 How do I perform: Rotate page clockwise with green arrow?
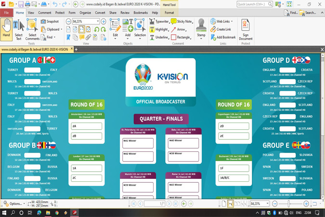(103, 29)
